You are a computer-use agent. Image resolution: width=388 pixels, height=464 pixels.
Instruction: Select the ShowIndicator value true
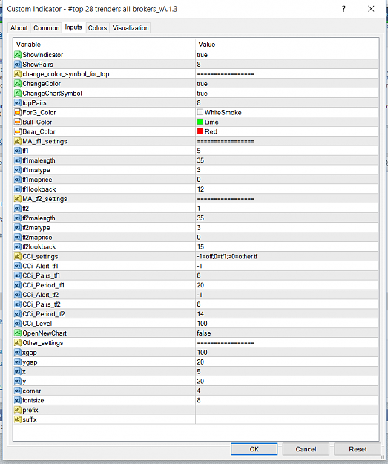pos(203,55)
